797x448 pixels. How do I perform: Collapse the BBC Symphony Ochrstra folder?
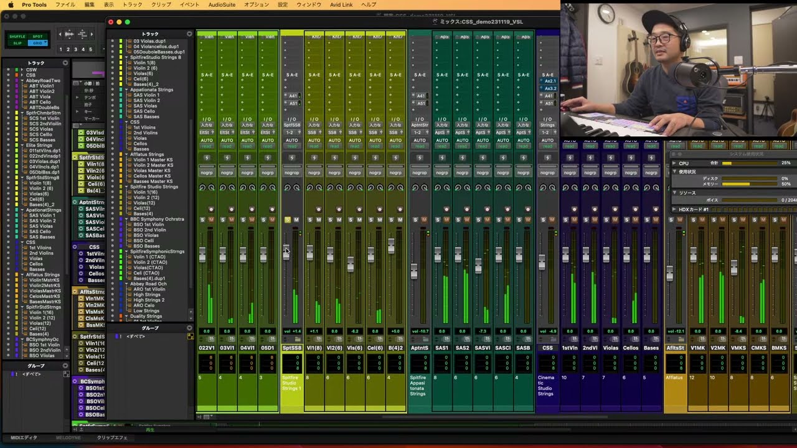127,219
